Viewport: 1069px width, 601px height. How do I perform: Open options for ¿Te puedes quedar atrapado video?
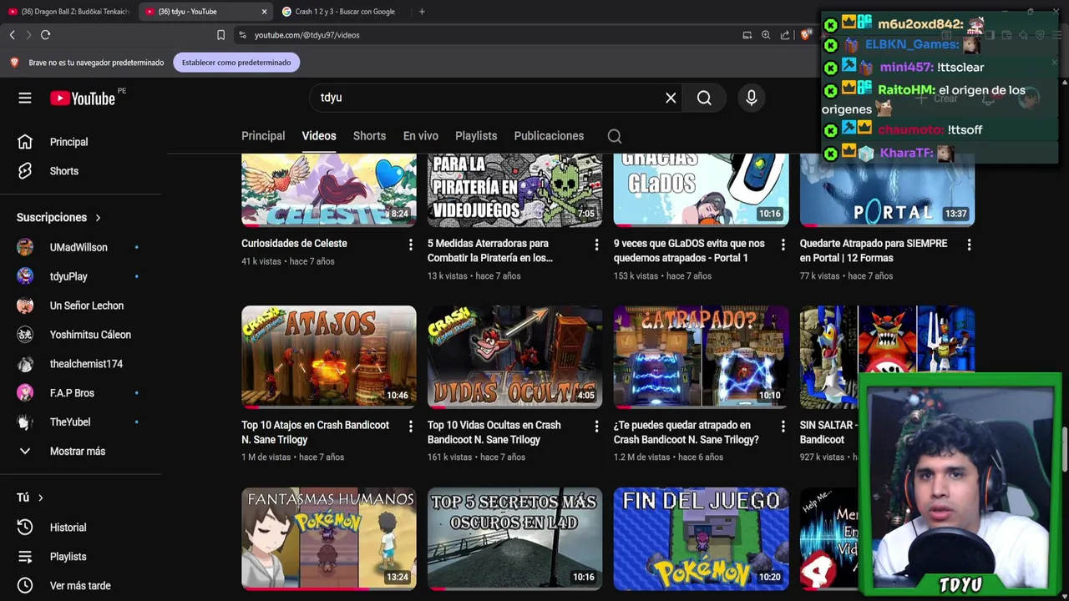[x=783, y=427]
